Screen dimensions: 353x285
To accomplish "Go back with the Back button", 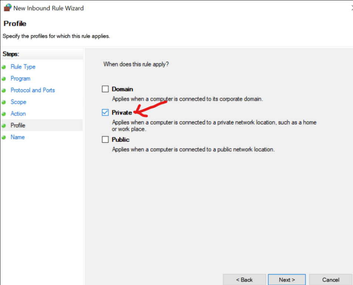I will point(244,279).
